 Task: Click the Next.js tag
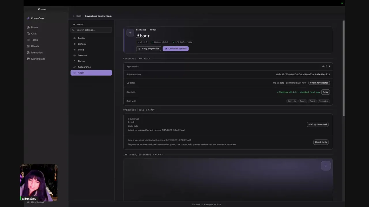click(292, 101)
